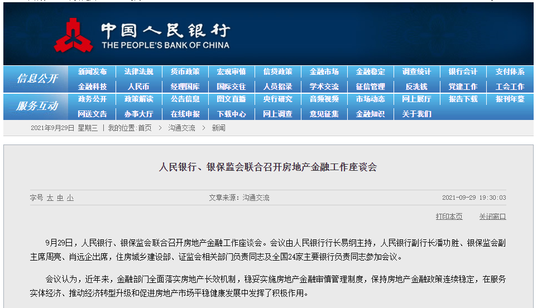This screenshot has height=308, width=537.
Task: Set font size to 中
Action: click(60, 198)
